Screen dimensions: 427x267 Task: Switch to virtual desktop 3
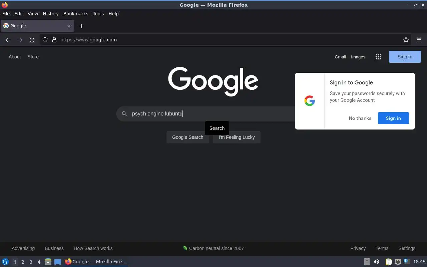31,262
